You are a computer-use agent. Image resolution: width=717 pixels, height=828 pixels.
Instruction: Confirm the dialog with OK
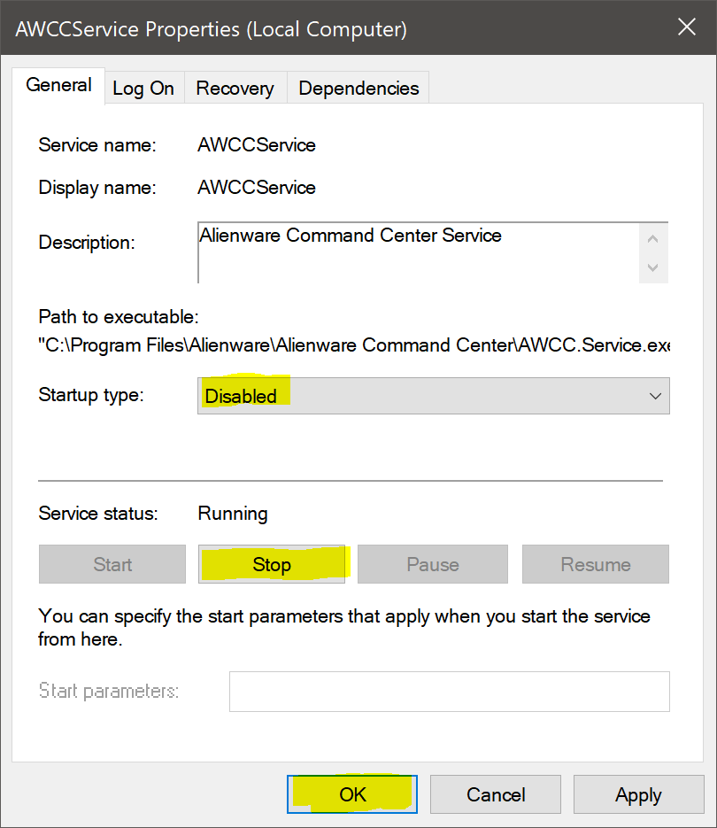(352, 794)
